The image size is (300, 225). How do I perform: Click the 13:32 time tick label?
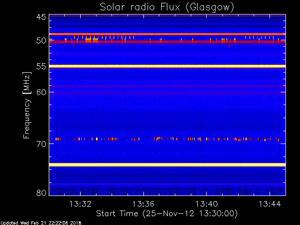[80, 204]
